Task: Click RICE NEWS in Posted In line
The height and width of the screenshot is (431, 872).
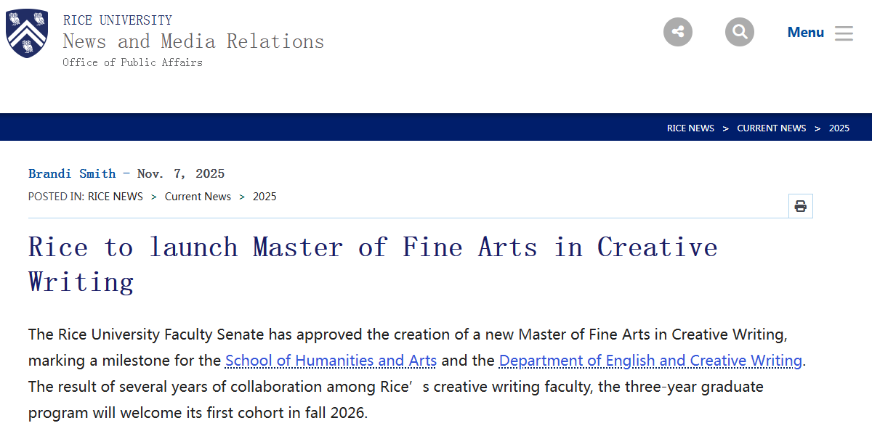Action: point(116,197)
